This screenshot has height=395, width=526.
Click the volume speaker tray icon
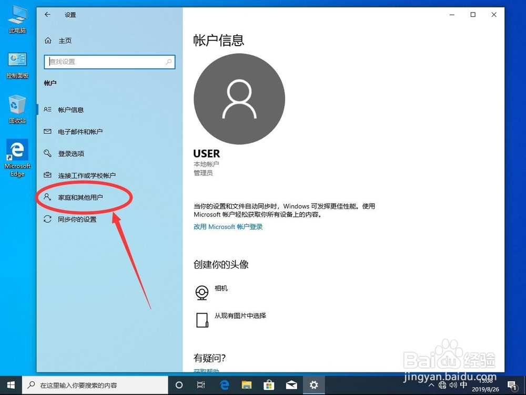453,386
